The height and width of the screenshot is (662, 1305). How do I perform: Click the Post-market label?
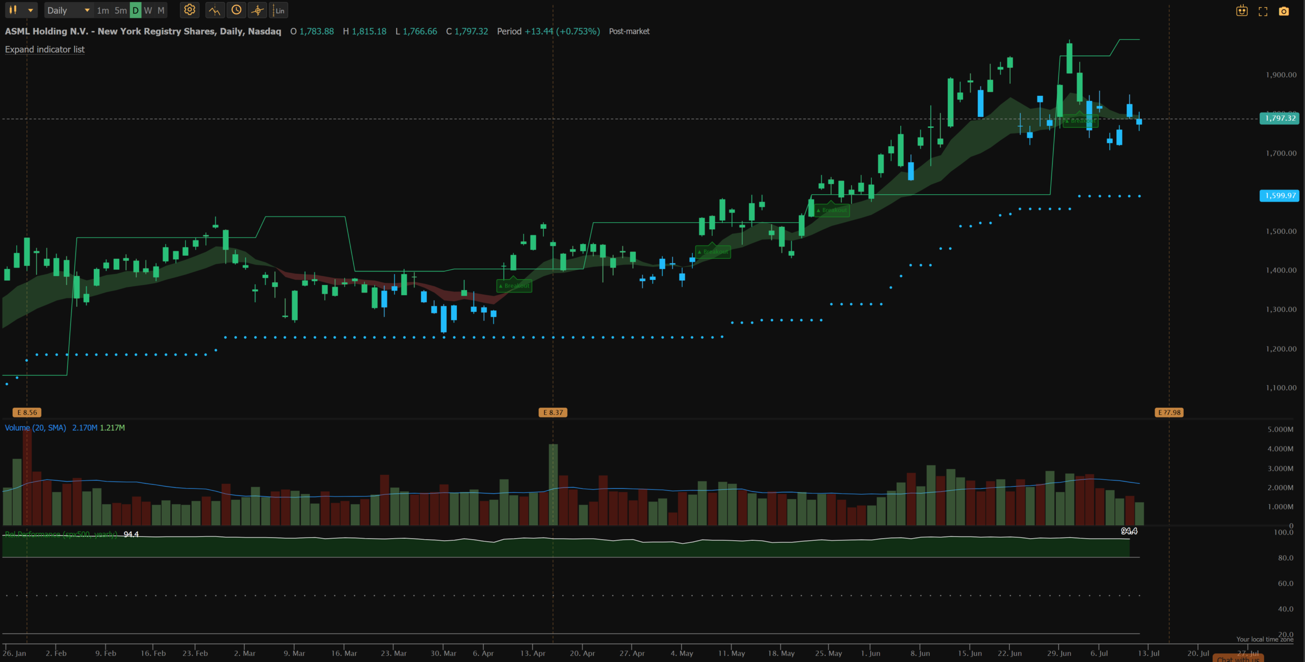[x=629, y=31]
